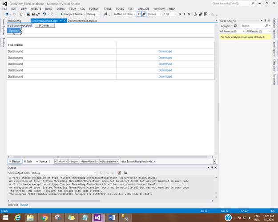Click the Background Color icon

pyautogui.click(x=200, y=14)
